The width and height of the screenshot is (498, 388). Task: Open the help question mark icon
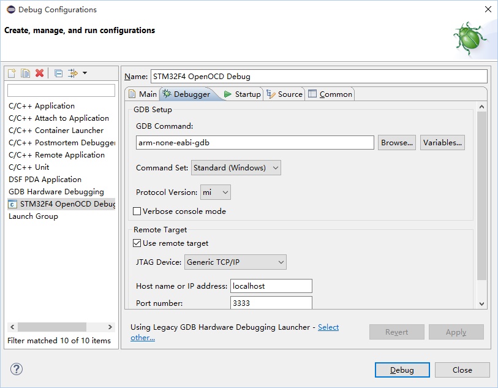(x=17, y=370)
